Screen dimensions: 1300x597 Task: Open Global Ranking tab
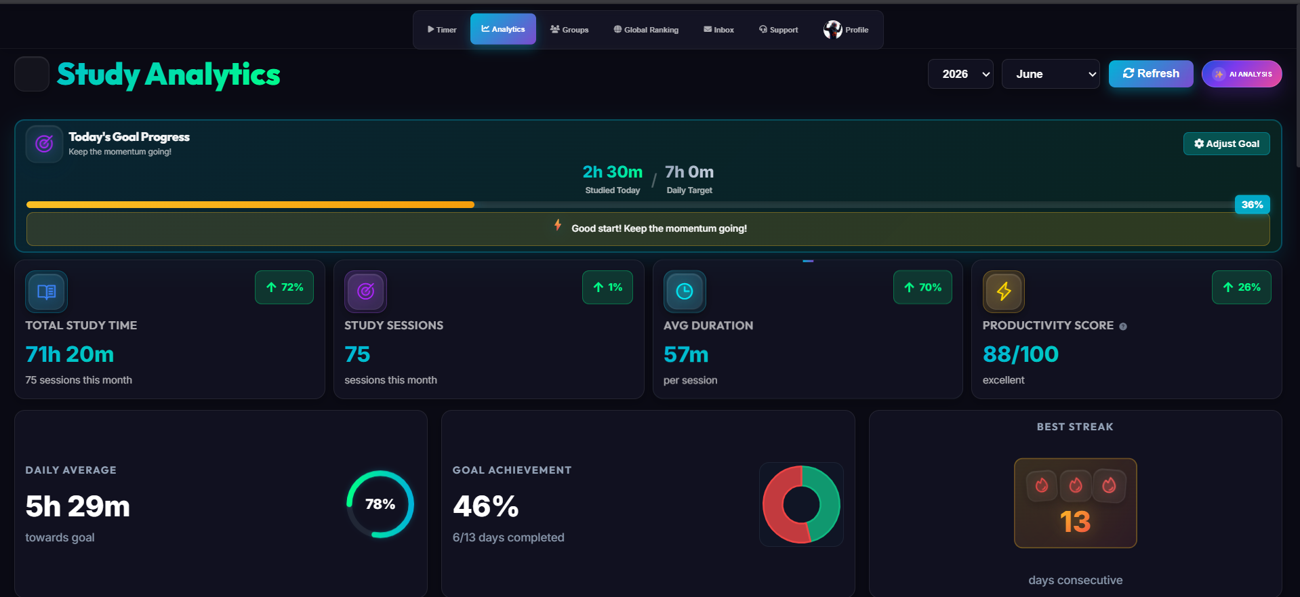pyautogui.click(x=646, y=30)
